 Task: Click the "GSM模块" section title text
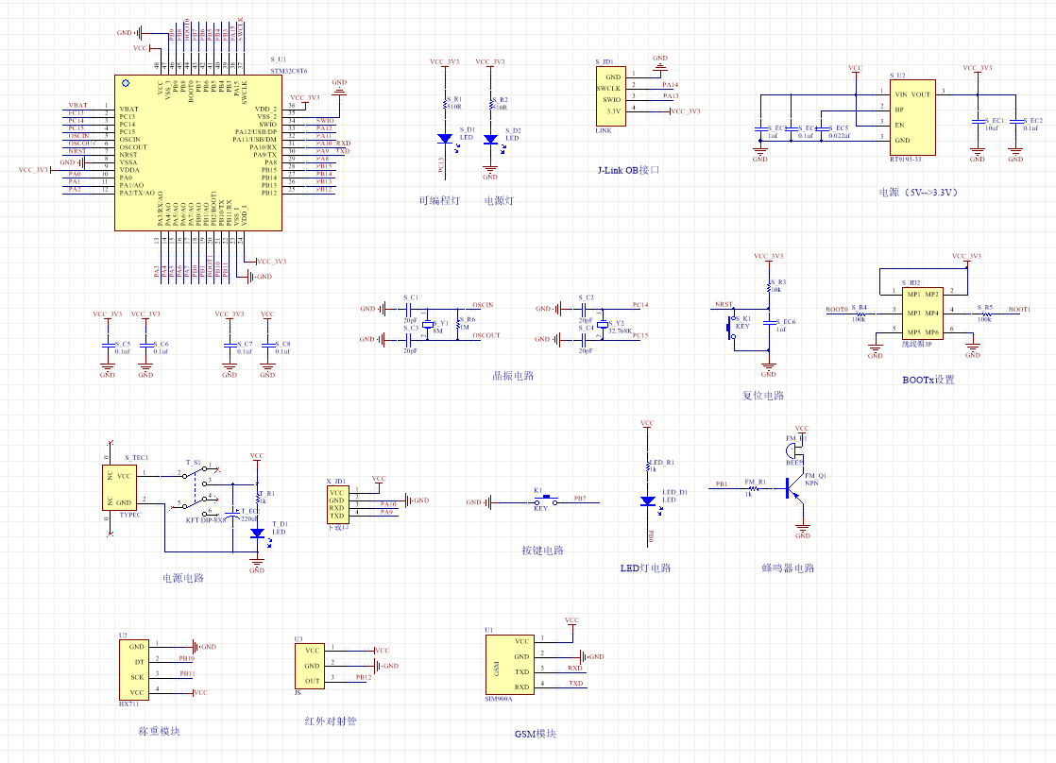536,735
